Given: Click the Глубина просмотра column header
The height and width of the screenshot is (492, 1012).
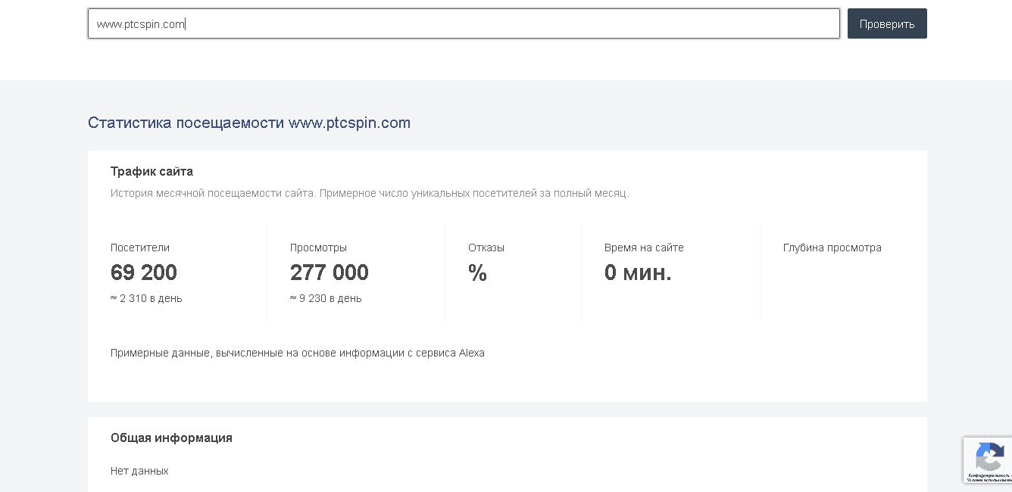Looking at the screenshot, I should (x=832, y=247).
